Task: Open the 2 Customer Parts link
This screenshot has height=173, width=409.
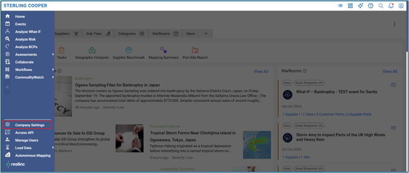Action: (330, 114)
